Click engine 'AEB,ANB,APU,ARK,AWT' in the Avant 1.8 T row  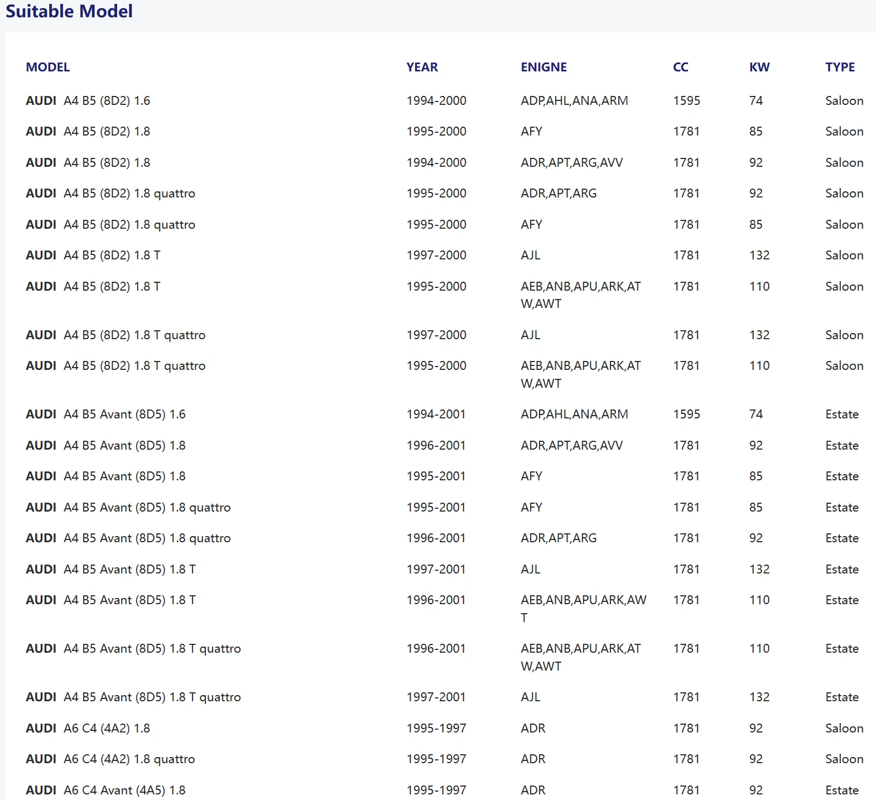(584, 609)
